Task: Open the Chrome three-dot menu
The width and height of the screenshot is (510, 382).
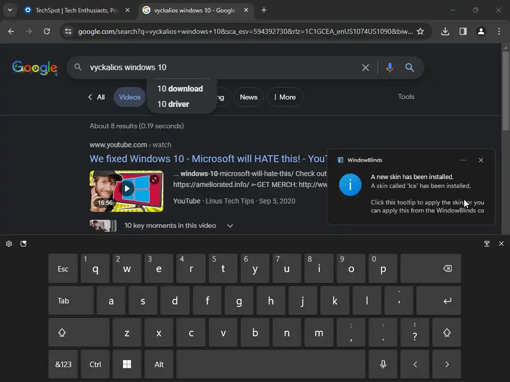Action: pos(499,31)
